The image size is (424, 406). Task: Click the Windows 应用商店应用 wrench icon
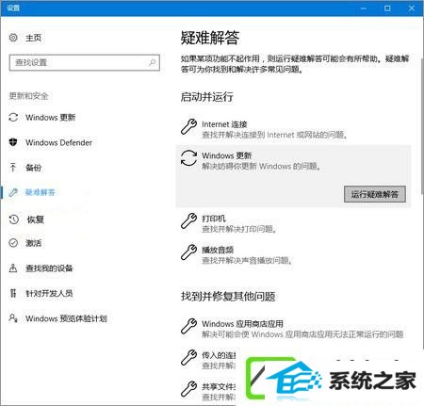pos(188,326)
